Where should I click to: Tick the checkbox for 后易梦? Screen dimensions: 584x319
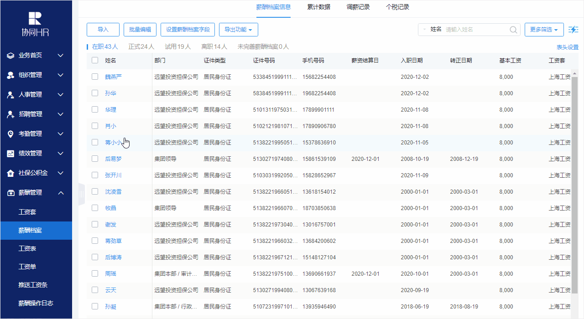tap(95, 159)
